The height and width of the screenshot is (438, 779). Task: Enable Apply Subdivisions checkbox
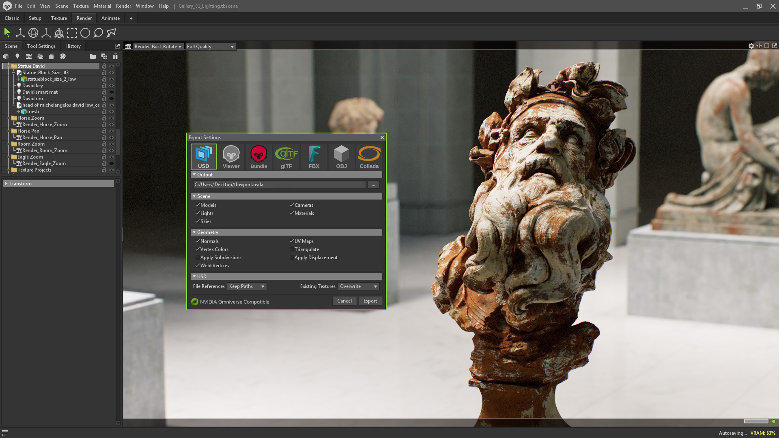198,258
